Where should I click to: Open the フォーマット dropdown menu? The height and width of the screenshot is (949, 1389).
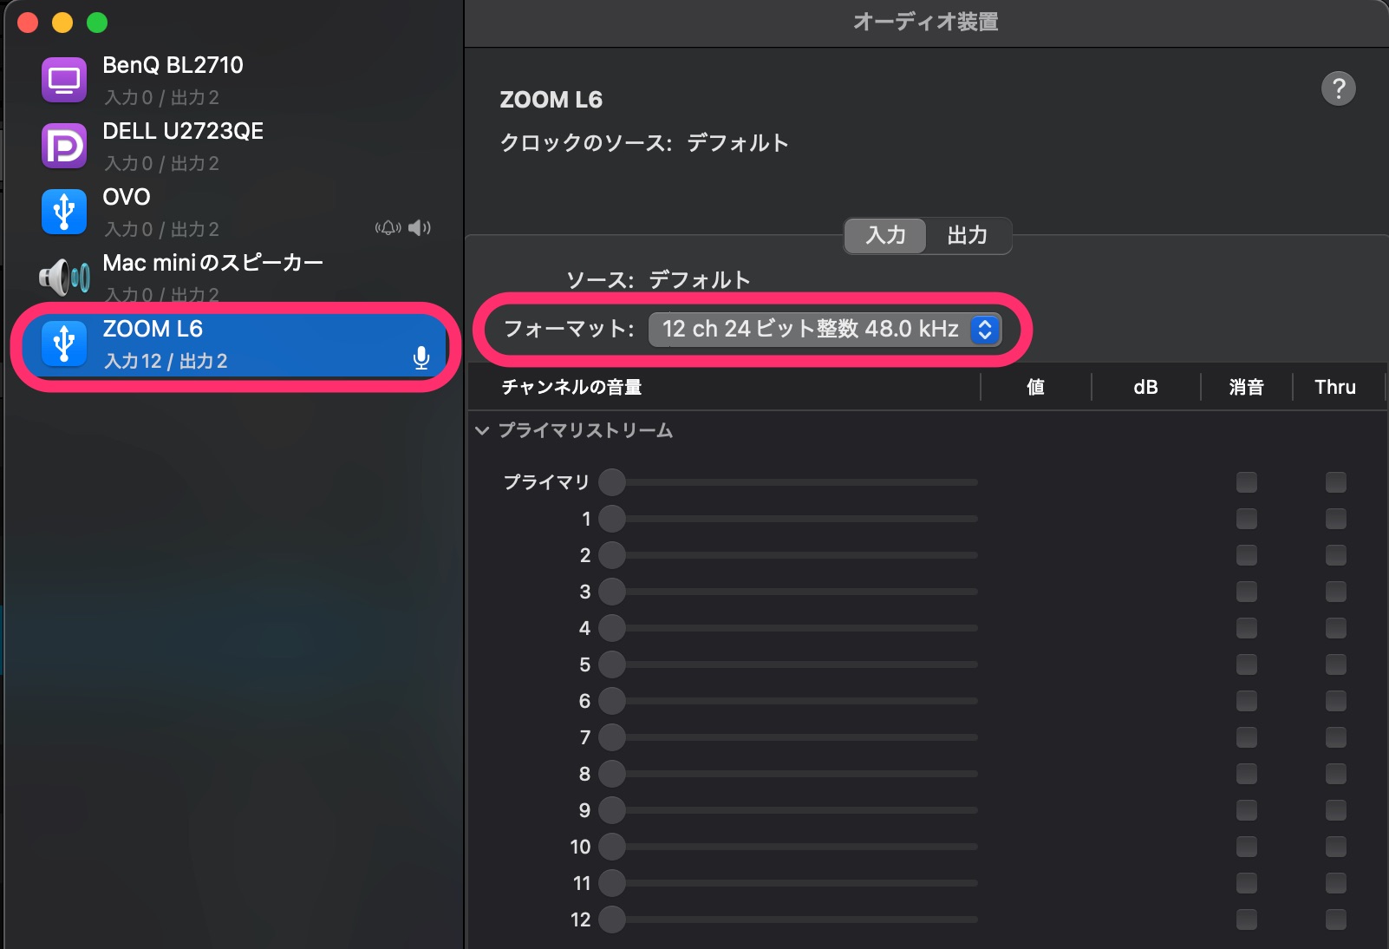click(x=825, y=330)
